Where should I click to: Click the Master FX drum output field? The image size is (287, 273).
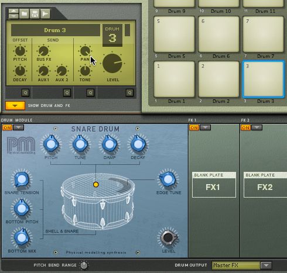[236, 265]
